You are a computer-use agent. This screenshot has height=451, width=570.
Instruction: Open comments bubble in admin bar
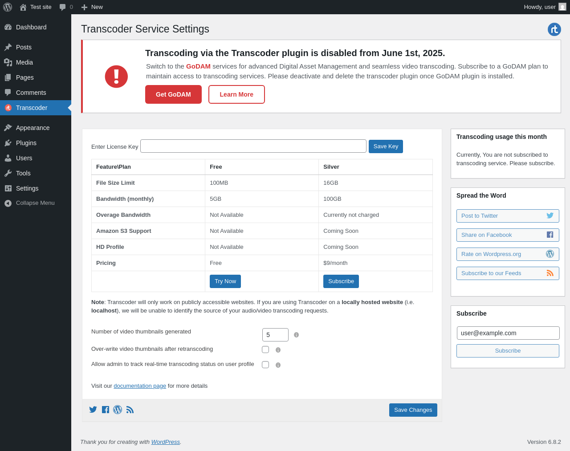pyautogui.click(x=63, y=7)
